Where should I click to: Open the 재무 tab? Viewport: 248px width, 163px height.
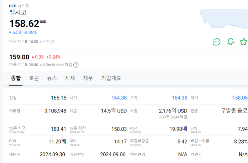pyautogui.click(x=88, y=78)
